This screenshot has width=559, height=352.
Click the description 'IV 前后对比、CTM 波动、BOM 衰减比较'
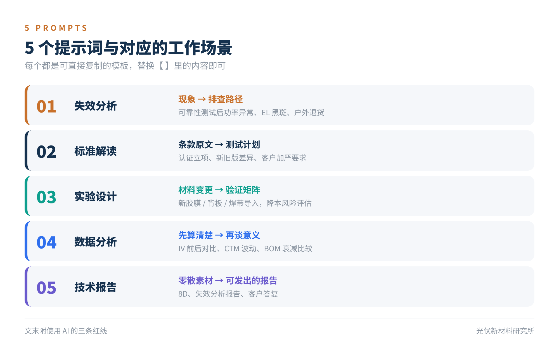[245, 249]
